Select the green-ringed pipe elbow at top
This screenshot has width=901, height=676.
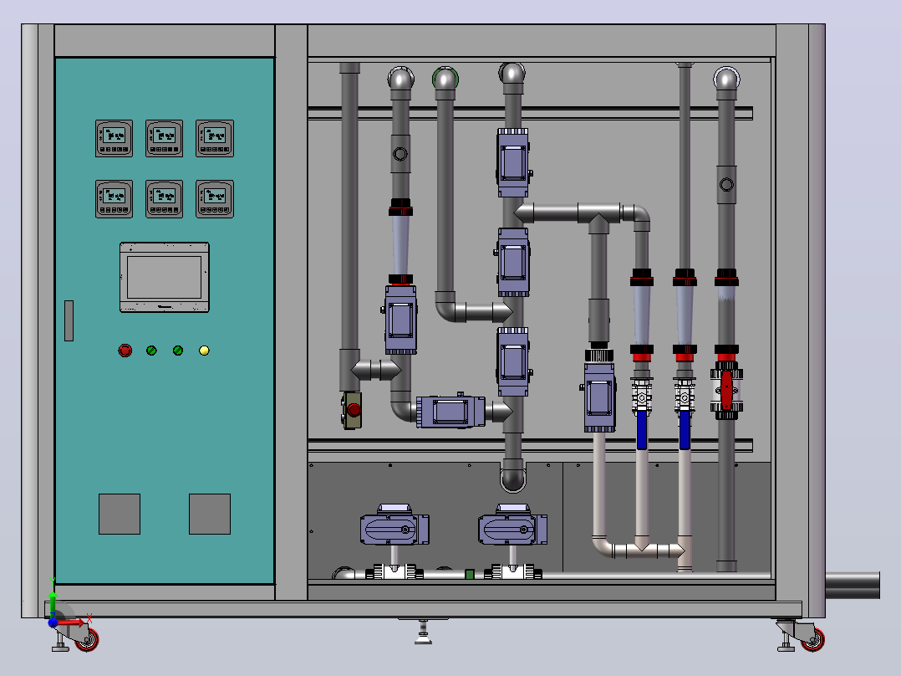445,79
